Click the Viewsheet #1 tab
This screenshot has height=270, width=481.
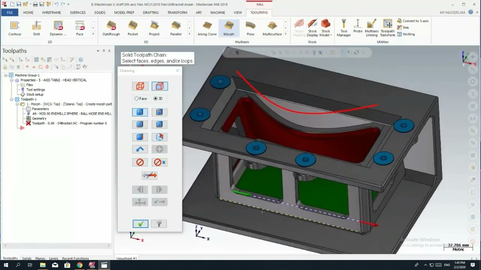pyautogui.click(x=126, y=258)
